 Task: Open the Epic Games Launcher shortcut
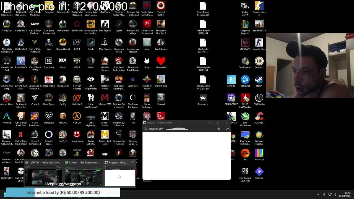click(x=245, y=174)
